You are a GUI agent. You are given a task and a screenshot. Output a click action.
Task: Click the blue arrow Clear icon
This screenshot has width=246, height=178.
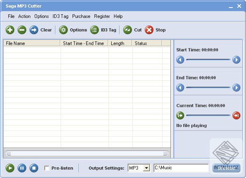coord(34,30)
